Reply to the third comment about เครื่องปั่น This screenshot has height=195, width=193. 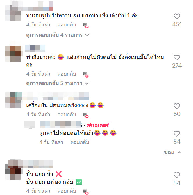[x=67, y=115]
